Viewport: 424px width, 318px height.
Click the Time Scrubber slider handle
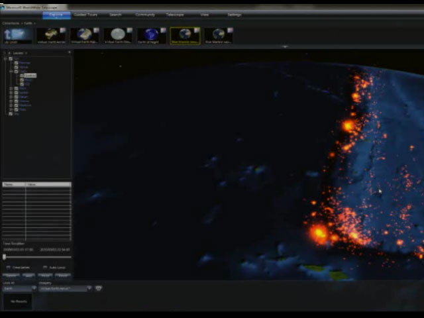(5, 256)
